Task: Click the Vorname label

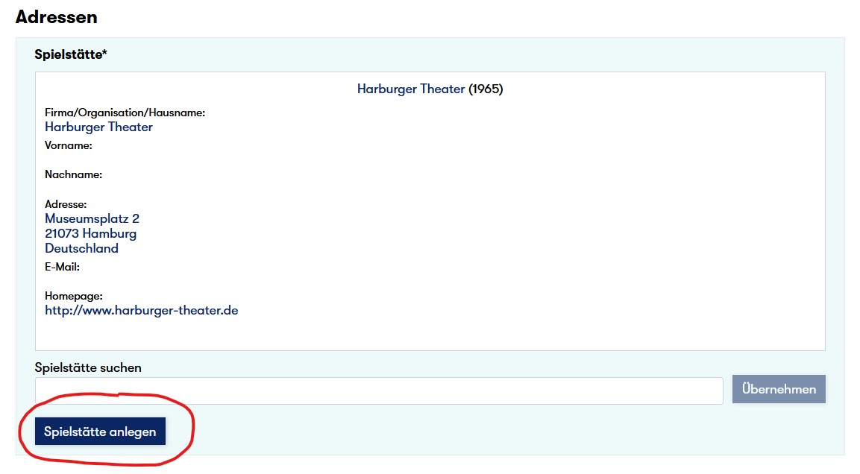Action: [68, 145]
